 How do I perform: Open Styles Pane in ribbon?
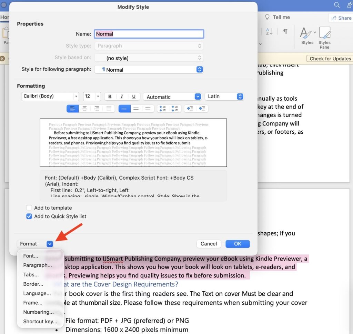pos(324,38)
